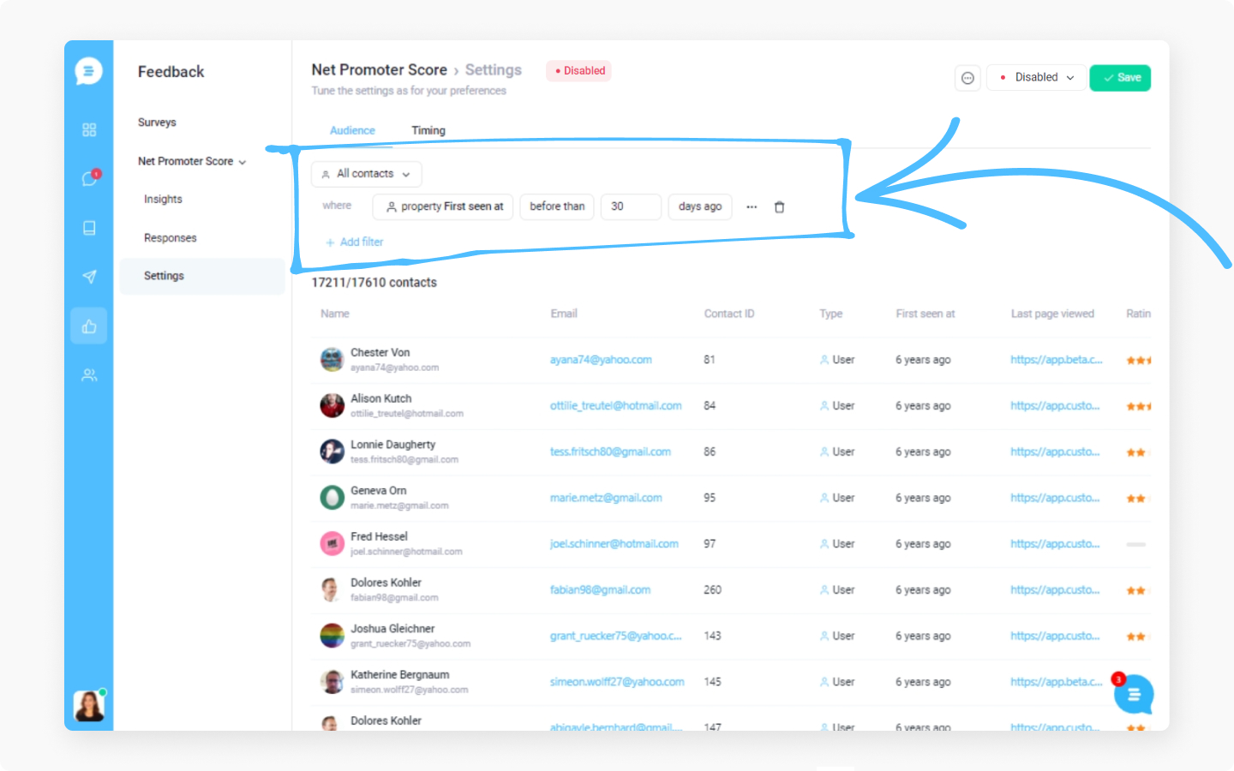The height and width of the screenshot is (771, 1234).
Task: Open the knowledge base book icon
Action: 89,228
